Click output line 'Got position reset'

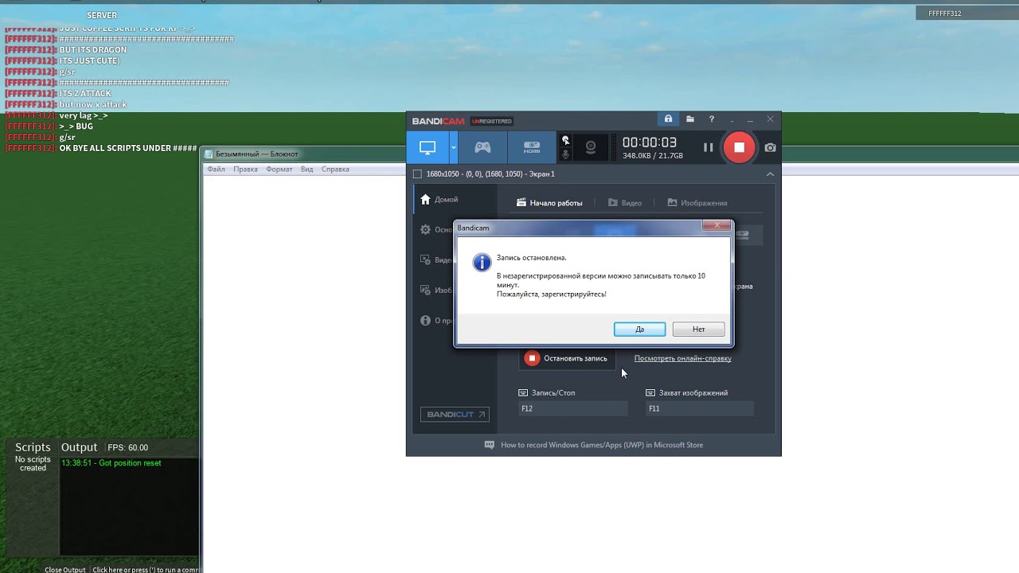click(x=111, y=463)
